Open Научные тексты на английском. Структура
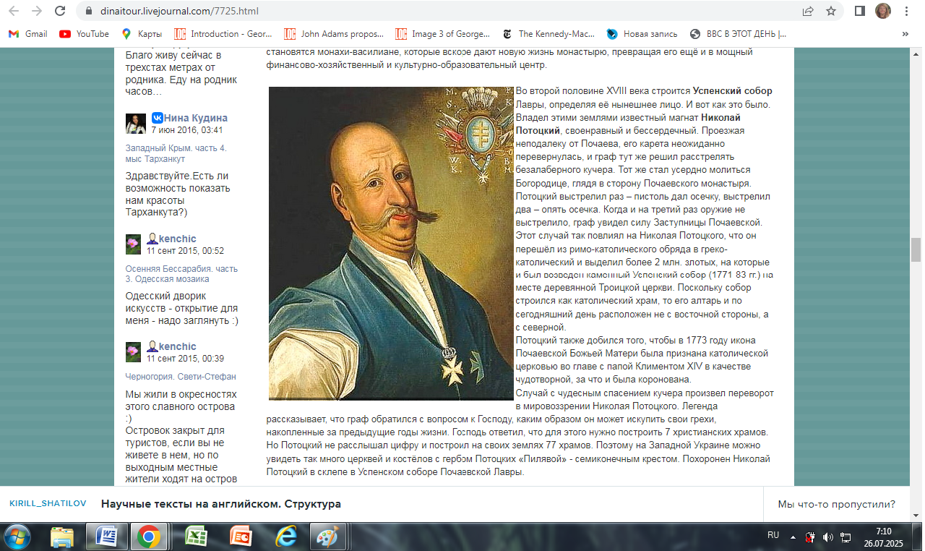Image resolution: width=925 pixels, height=551 pixels. [x=220, y=504]
